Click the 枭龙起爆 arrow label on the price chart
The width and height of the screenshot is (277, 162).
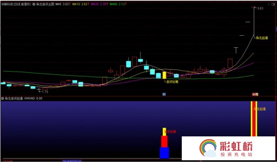[261, 38]
